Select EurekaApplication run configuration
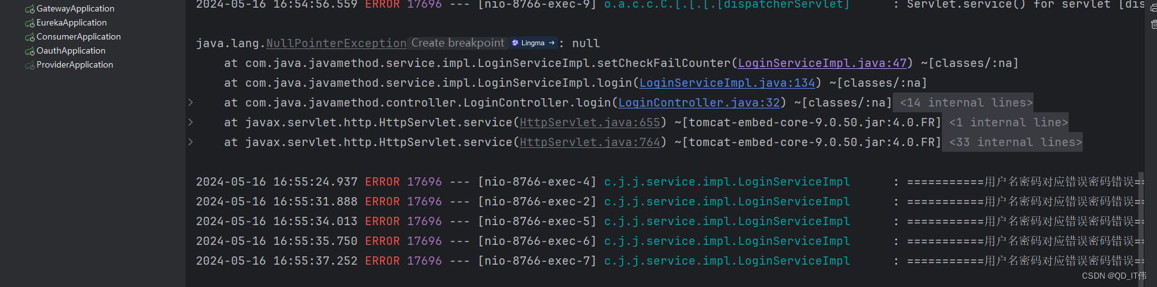Image resolution: width=1157 pixels, height=287 pixels. pyautogui.click(x=71, y=22)
